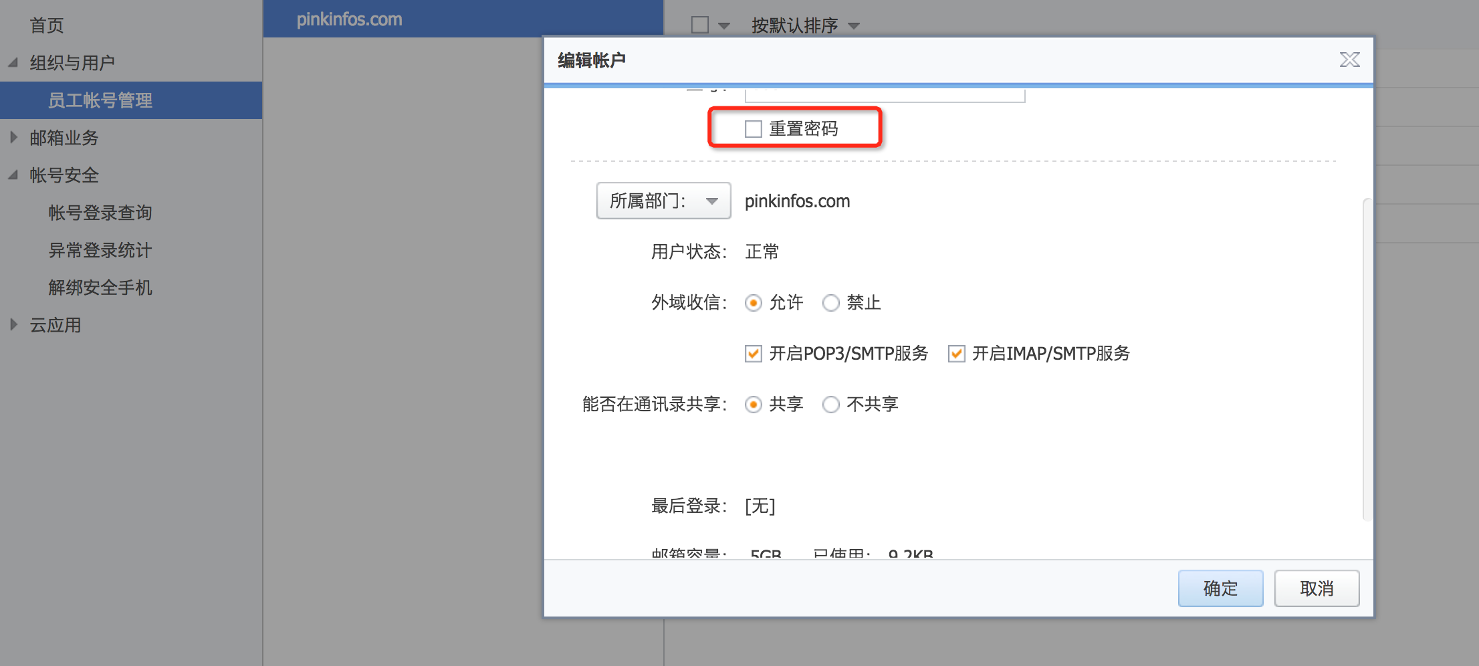Check the 重置密码 checkbox
This screenshot has height=666, width=1479.
click(x=754, y=128)
